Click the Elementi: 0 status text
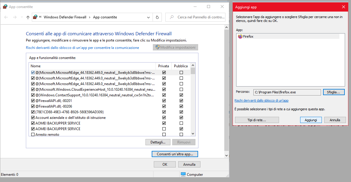 10,174
